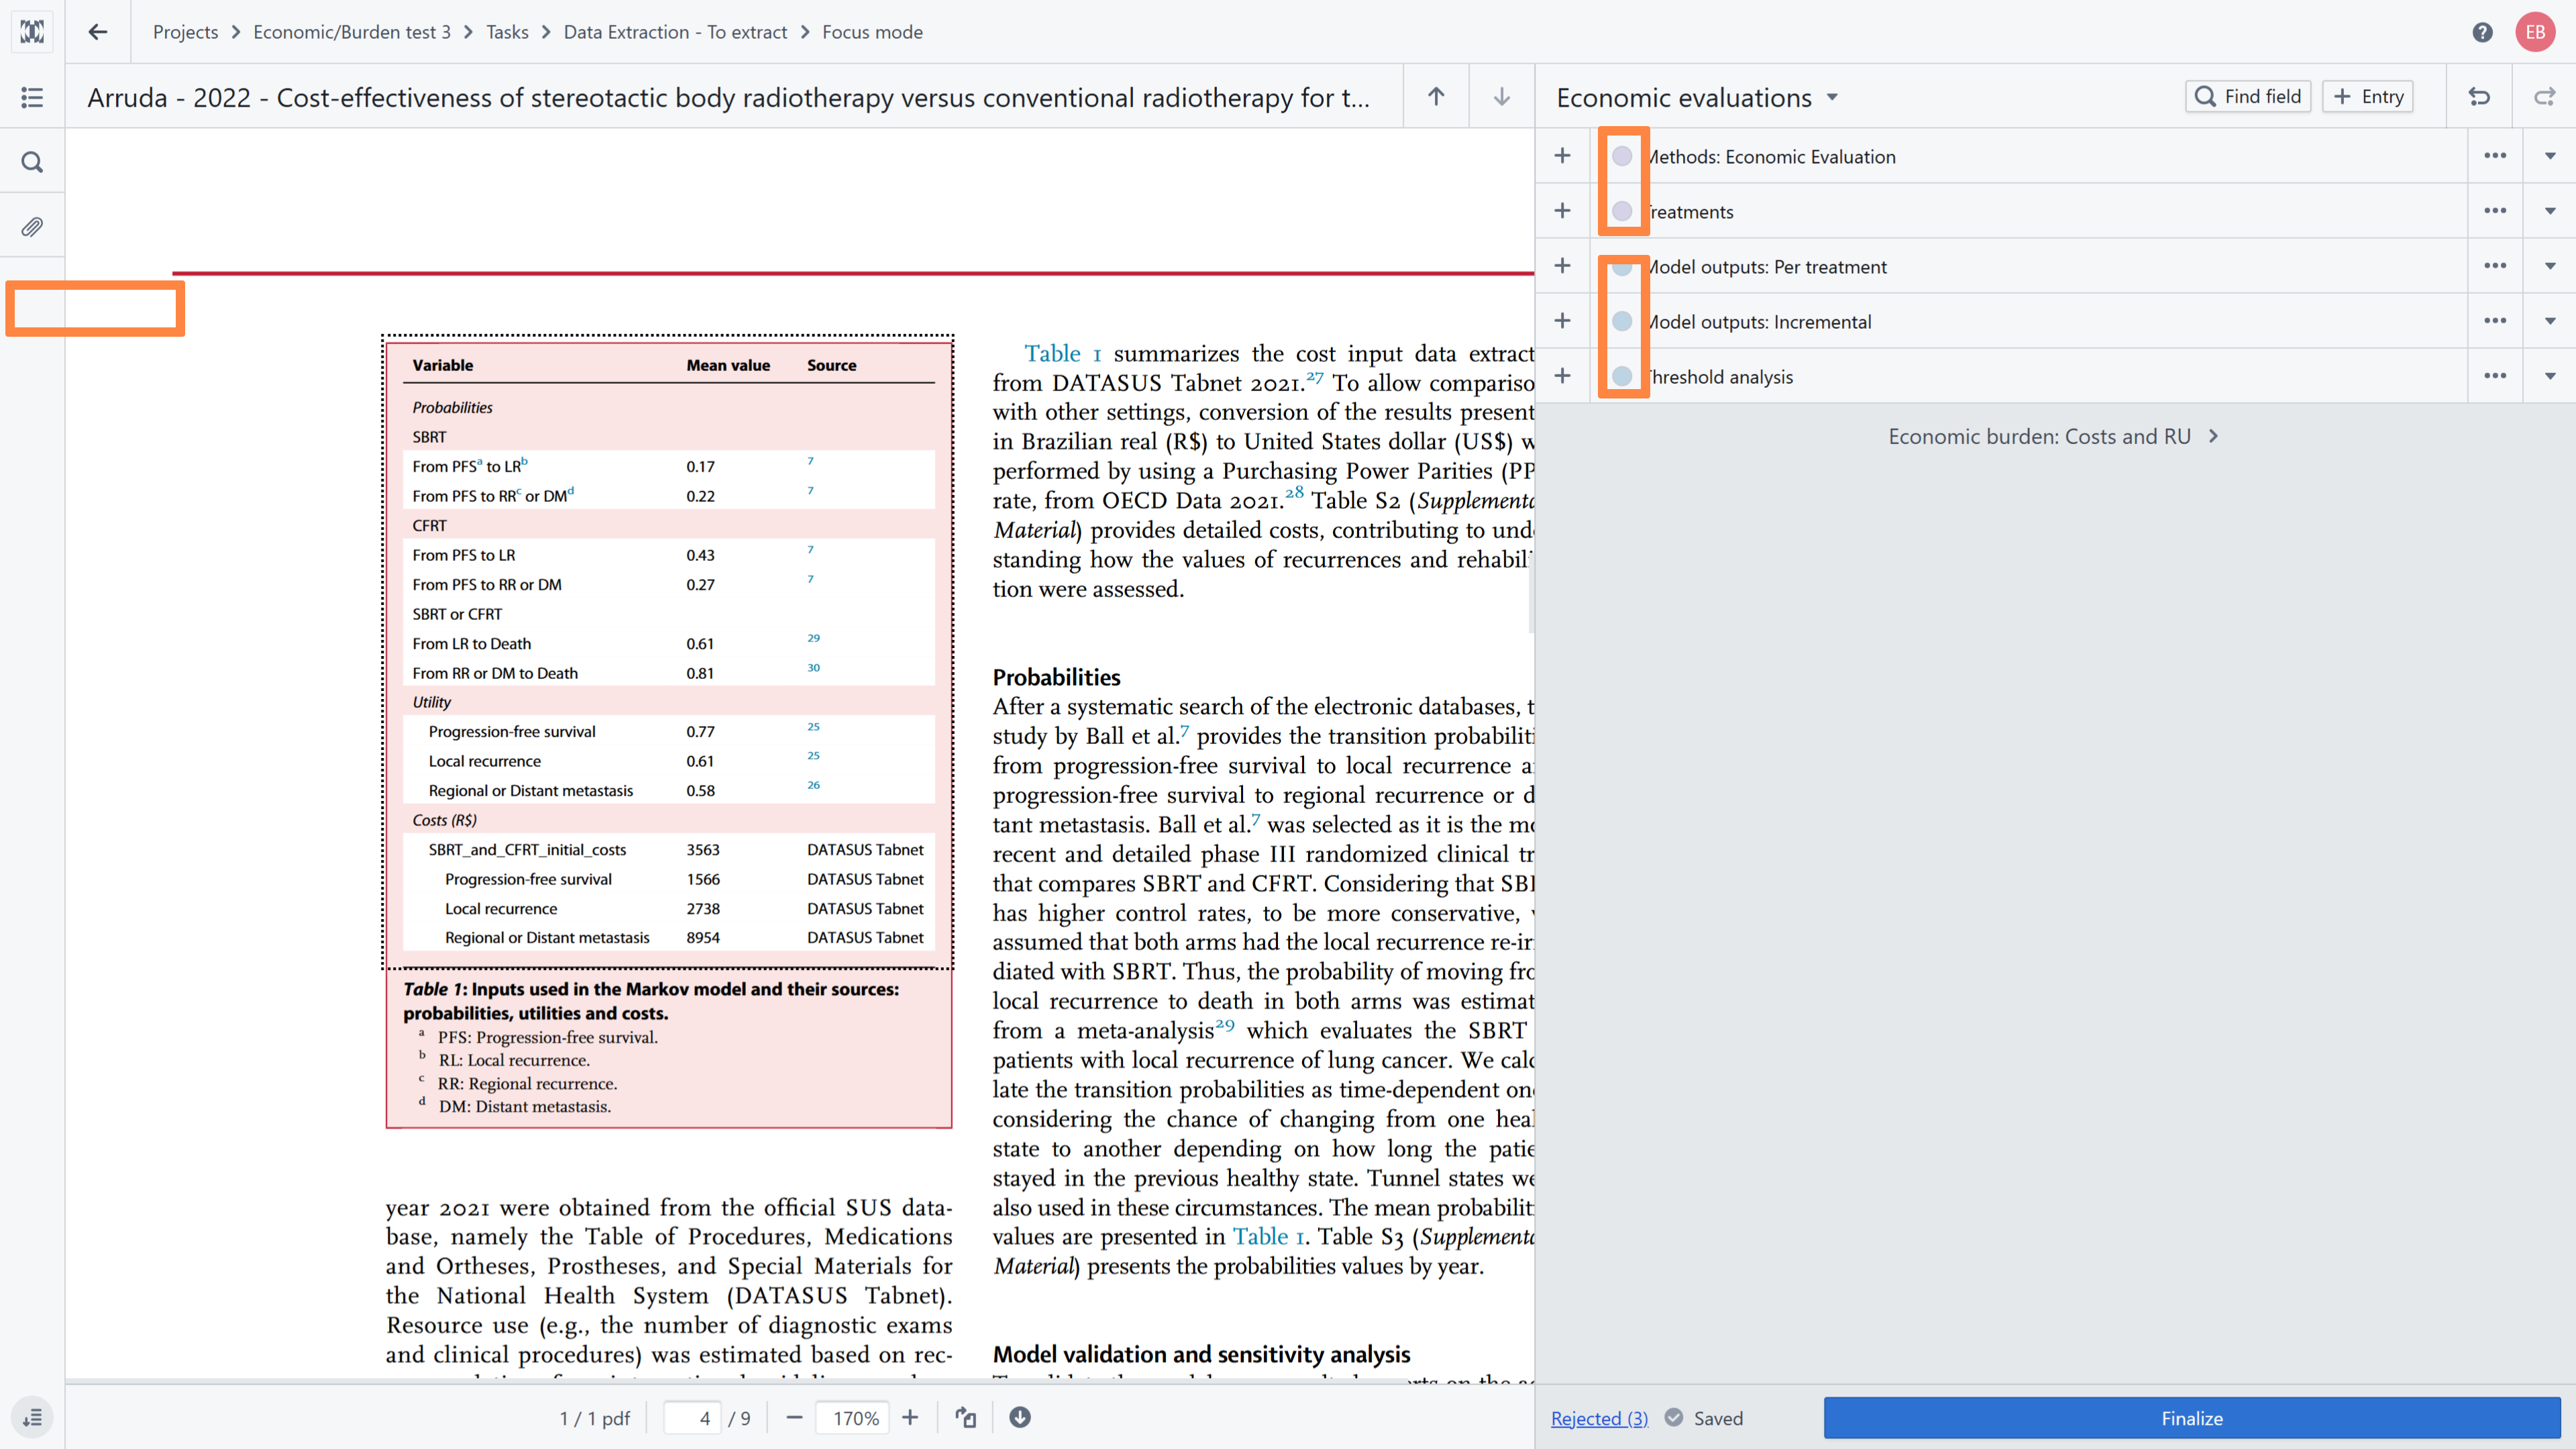
Task: Expand Model outputs: Per treatment section
Action: point(2550,266)
